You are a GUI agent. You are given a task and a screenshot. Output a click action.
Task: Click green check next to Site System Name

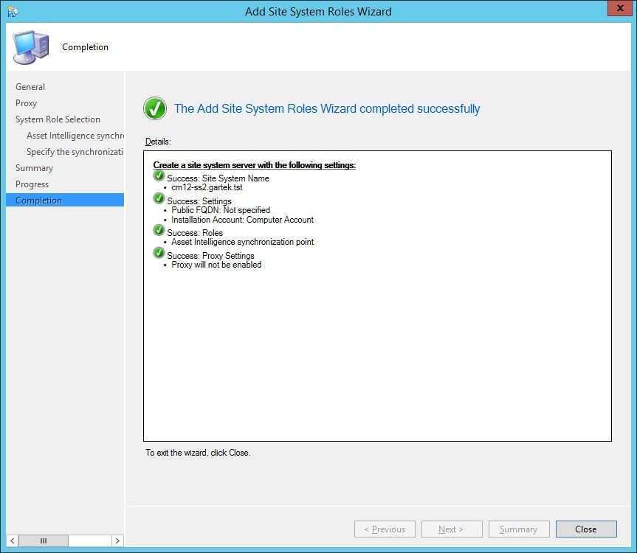(x=159, y=175)
